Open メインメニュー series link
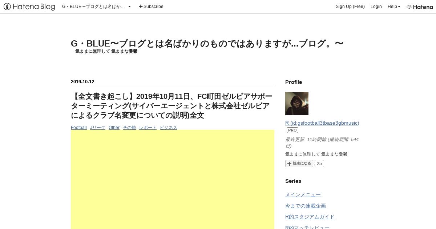The width and height of the screenshot is (436, 229). 303,195
